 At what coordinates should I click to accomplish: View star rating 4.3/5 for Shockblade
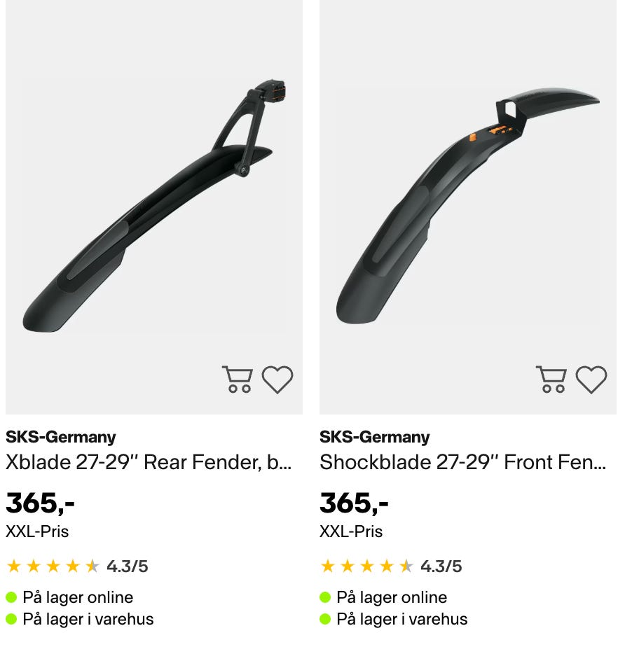point(391,566)
